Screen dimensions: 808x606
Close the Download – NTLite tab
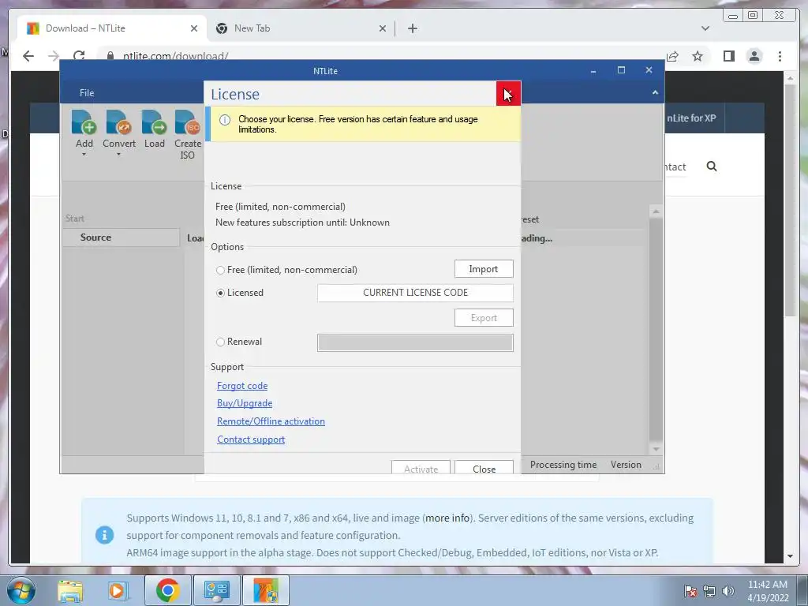194,28
